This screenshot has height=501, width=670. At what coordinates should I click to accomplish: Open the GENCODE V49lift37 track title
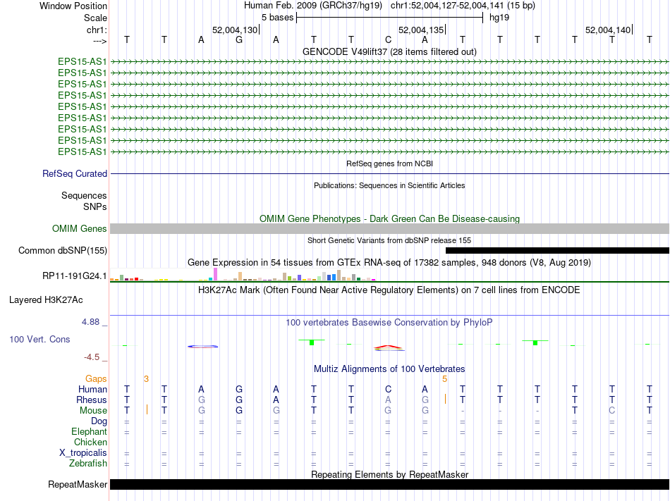coord(389,51)
